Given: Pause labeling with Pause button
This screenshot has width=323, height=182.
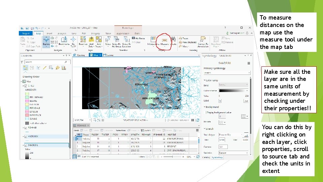Looking at the screenshot, I should pos(184,38).
